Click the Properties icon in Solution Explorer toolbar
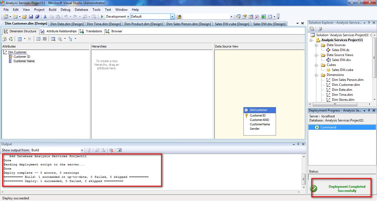The width and height of the screenshot is (377, 201). (x=312, y=29)
